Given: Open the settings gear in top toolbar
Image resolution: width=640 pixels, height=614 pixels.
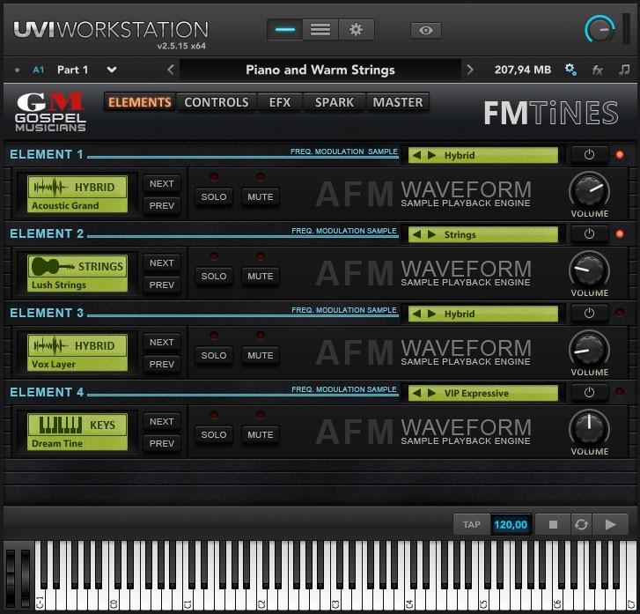Looking at the screenshot, I should 356,30.
